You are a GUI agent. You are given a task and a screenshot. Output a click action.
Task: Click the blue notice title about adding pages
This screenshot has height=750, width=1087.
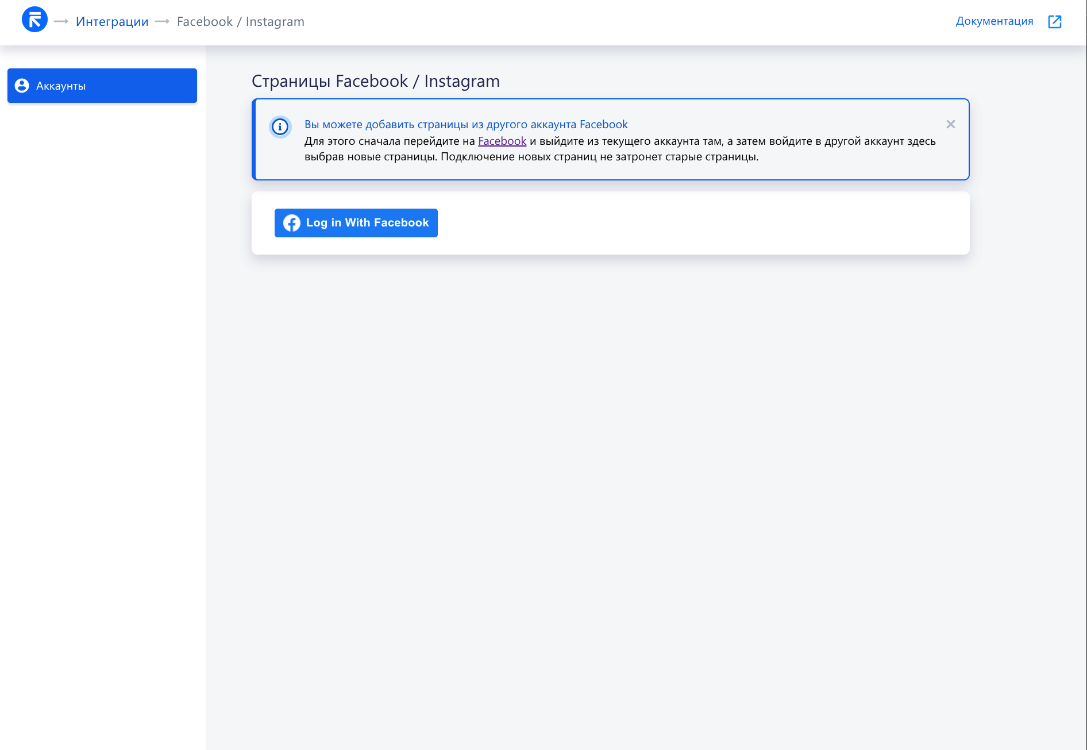tap(465, 124)
